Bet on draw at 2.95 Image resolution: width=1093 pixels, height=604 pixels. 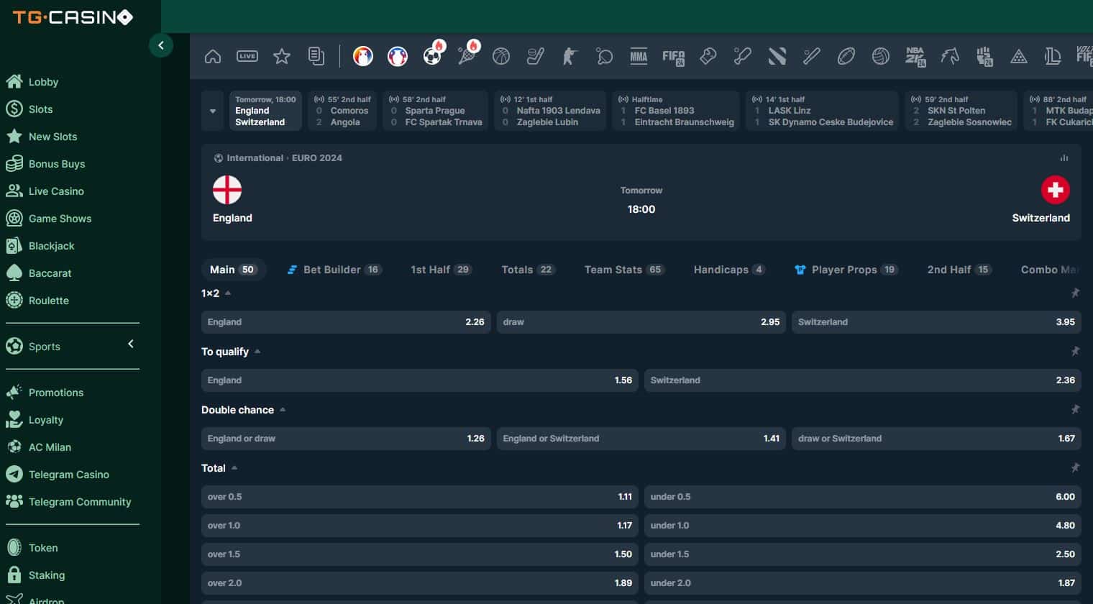click(641, 322)
